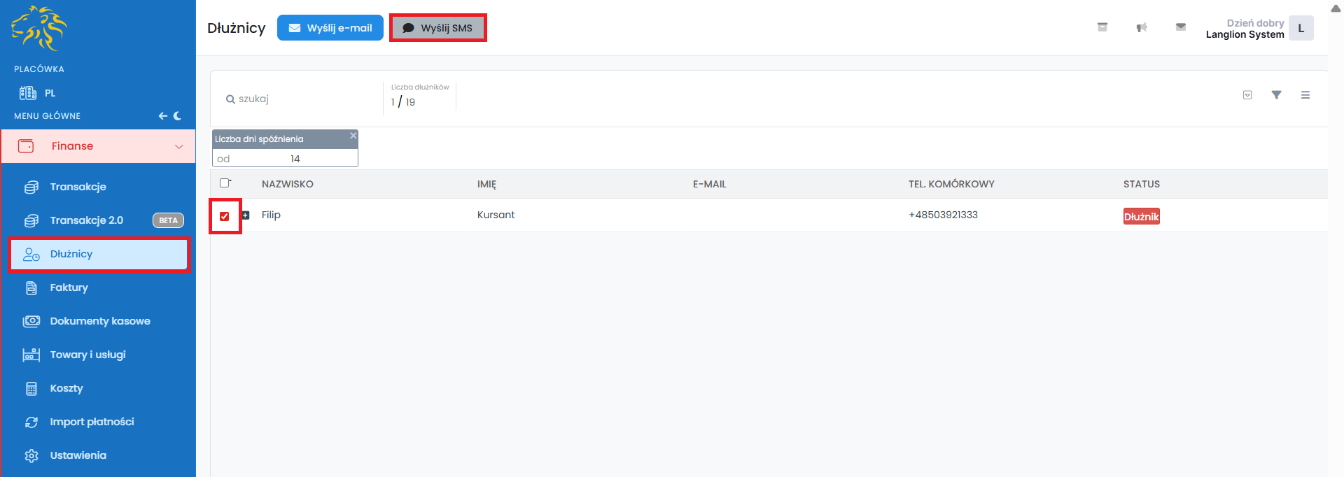The height and width of the screenshot is (477, 1344).
Task: Go to Dokumenty kasowe menu item
Action: pyautogui.click(x=99, y=321)
